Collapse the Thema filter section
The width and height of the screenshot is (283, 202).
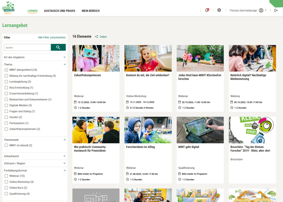(65, 64)
